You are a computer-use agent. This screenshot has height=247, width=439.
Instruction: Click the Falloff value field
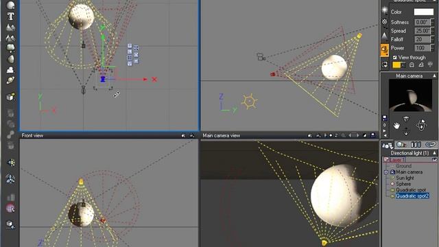coord(422,39)
